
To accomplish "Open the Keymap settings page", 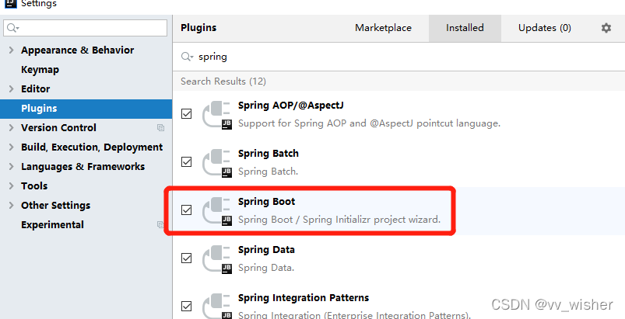I will point(40,70).
